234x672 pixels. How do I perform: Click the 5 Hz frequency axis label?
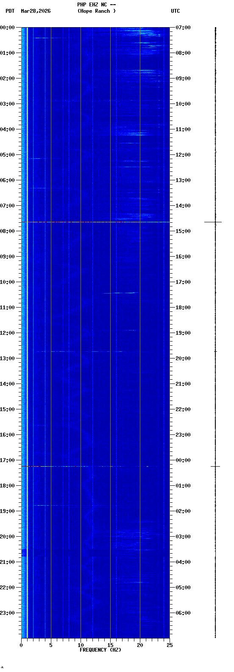pyautogui.click(x=51, y=645)
